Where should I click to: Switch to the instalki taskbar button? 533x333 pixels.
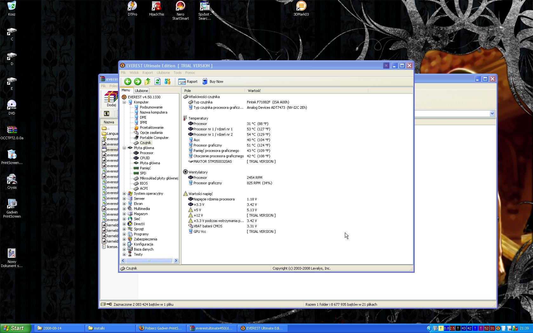coord(110,328)
